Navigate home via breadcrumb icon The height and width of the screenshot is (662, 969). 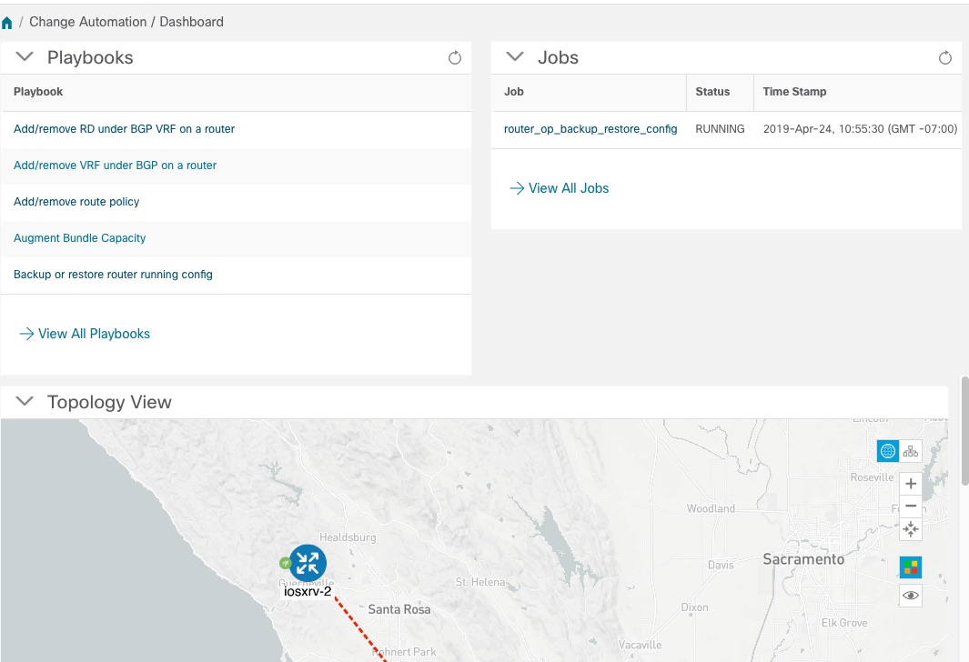pyautogui.click(x=8, y=21)
